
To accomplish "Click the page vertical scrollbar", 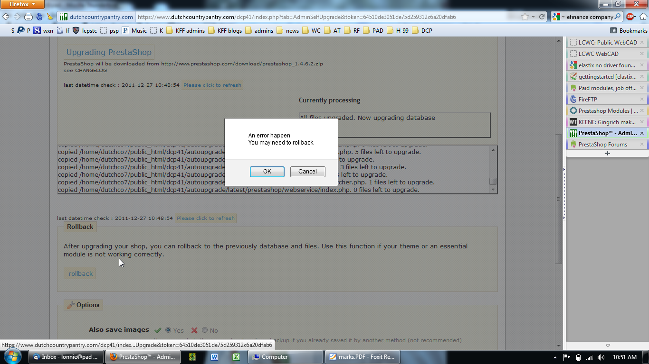I will [558, 199].
